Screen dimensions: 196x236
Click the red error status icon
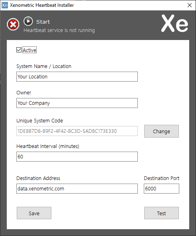click(x=13, y=24)
